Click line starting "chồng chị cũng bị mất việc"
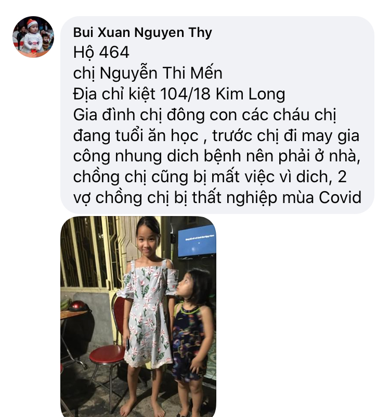The image size is (390, 417). click(x=210, y=177)
